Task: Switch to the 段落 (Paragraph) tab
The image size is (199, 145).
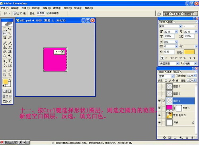Action: 170,22
